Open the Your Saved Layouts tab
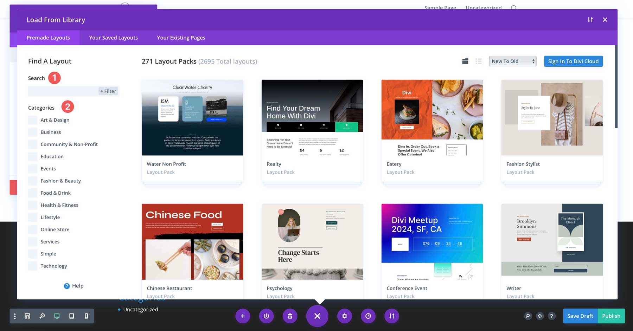Image resolution: width=633 pixels, height=331 pixels. click(113, 38)
